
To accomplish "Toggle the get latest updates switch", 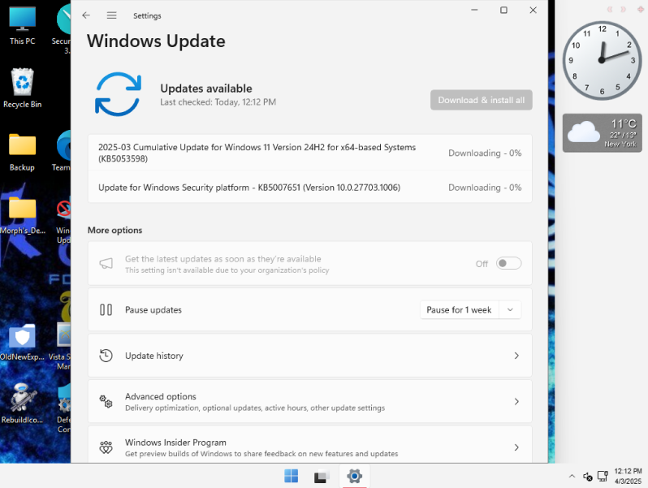I will [508, 263].
